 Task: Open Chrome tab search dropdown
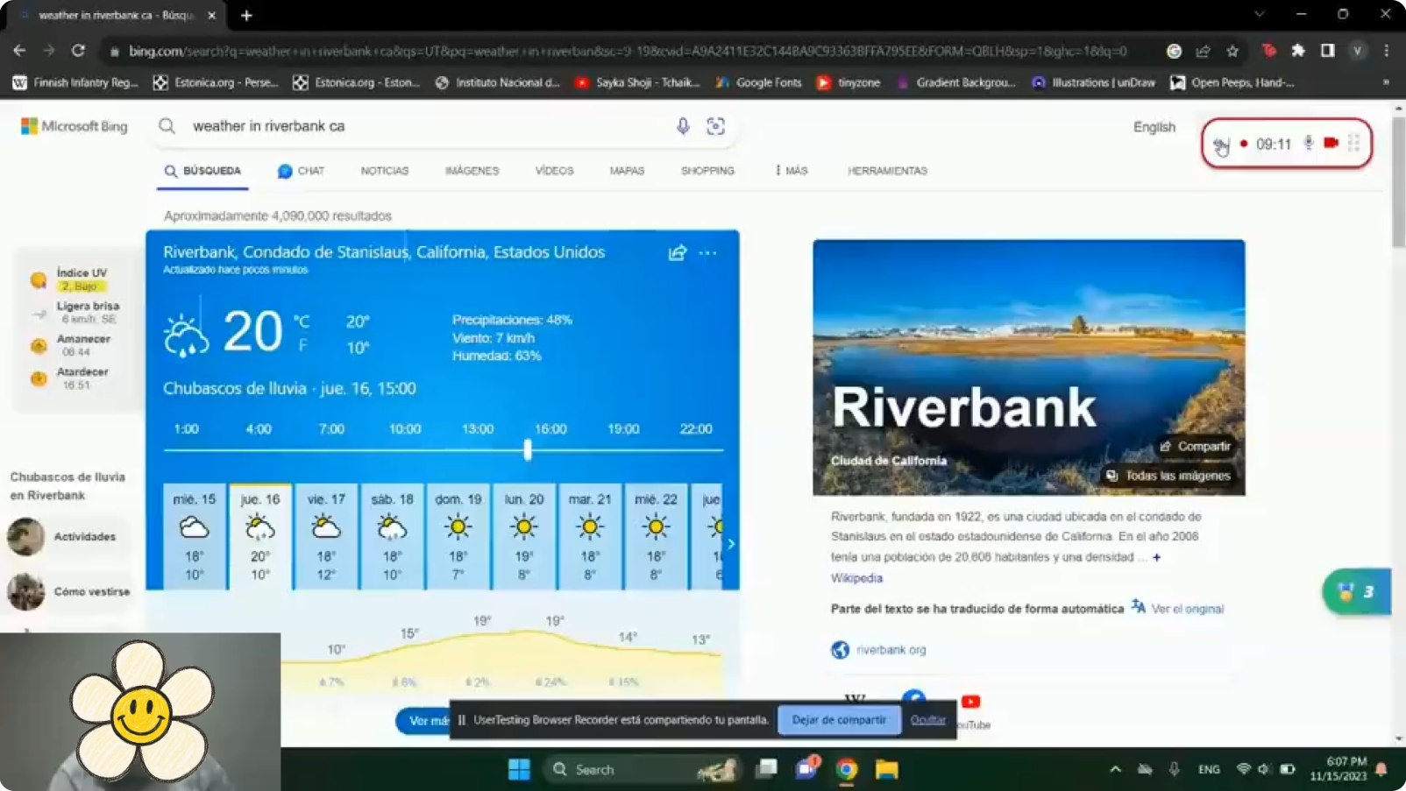tap(1260, 15)
